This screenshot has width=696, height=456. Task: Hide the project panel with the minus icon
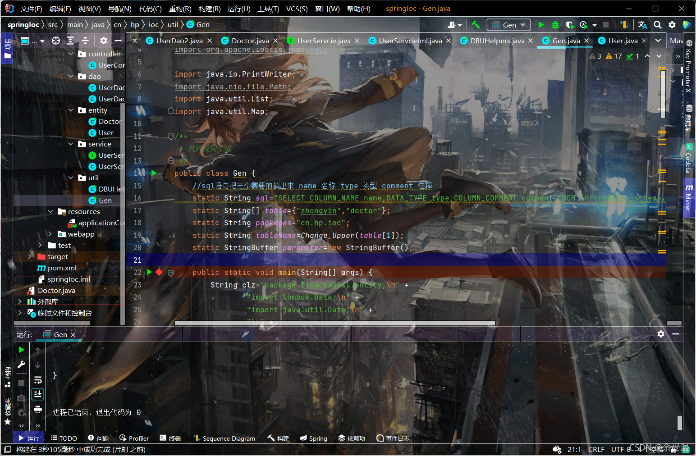(118, 41)
